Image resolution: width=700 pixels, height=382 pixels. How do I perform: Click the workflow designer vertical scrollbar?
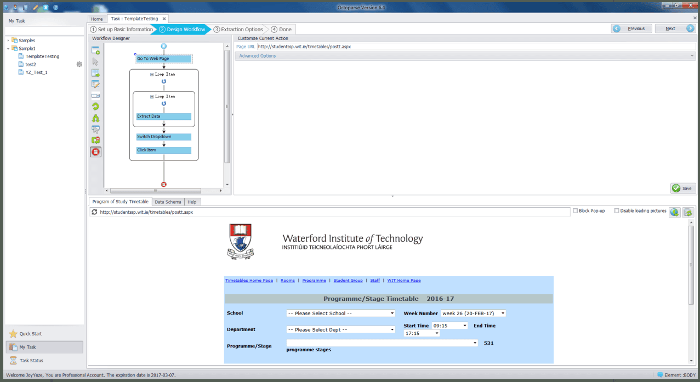227,106
